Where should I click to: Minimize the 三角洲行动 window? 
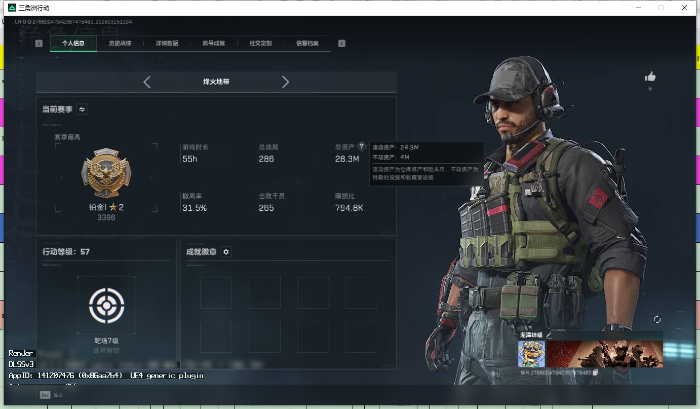(638, 8)
